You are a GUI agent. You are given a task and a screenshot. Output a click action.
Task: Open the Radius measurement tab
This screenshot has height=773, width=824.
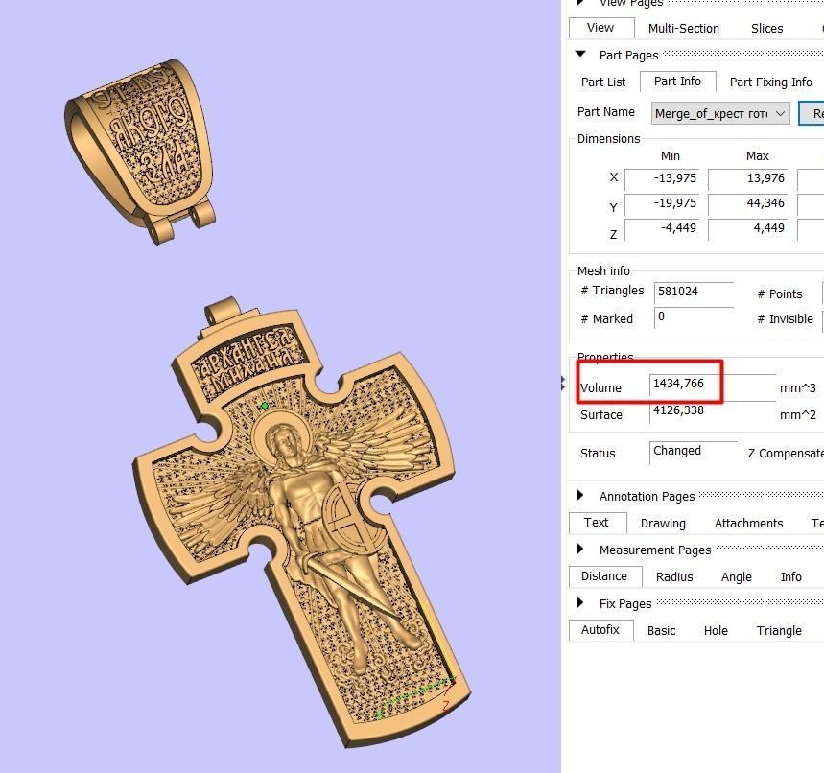[x=674, y=577]
